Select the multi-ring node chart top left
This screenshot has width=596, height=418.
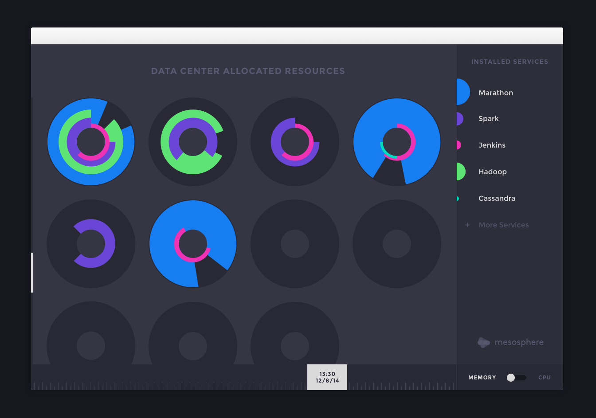coord(91,141)
